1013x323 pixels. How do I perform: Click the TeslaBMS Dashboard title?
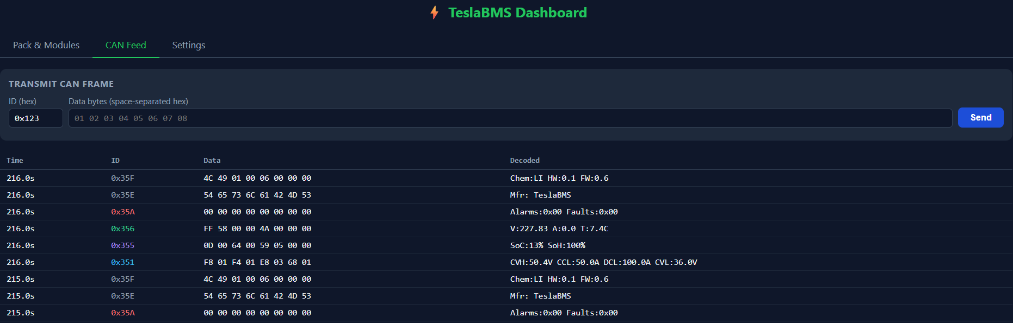[x=517, y=12]
